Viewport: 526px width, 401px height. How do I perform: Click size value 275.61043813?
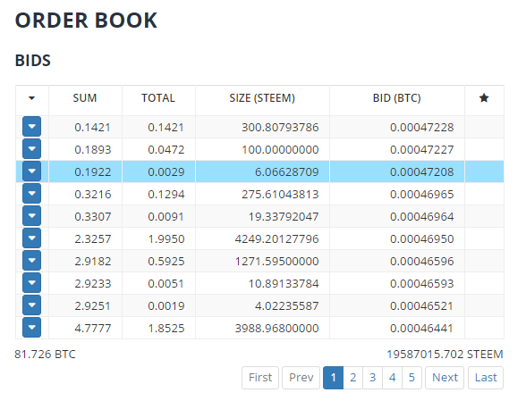point(280,195)
